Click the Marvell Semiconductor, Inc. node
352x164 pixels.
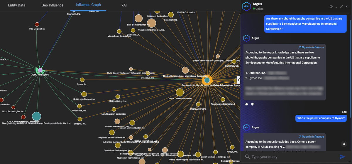(132, 123)
